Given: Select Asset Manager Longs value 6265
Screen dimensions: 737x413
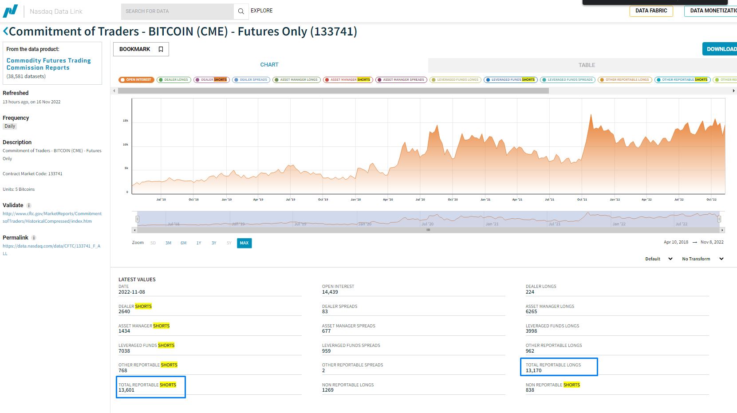Looking at the screenshot, I should click(x=532, y=311).
